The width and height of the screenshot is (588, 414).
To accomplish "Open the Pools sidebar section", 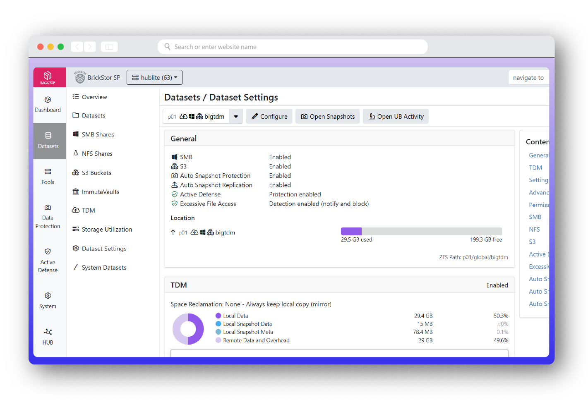I will [x=48, y=177].
